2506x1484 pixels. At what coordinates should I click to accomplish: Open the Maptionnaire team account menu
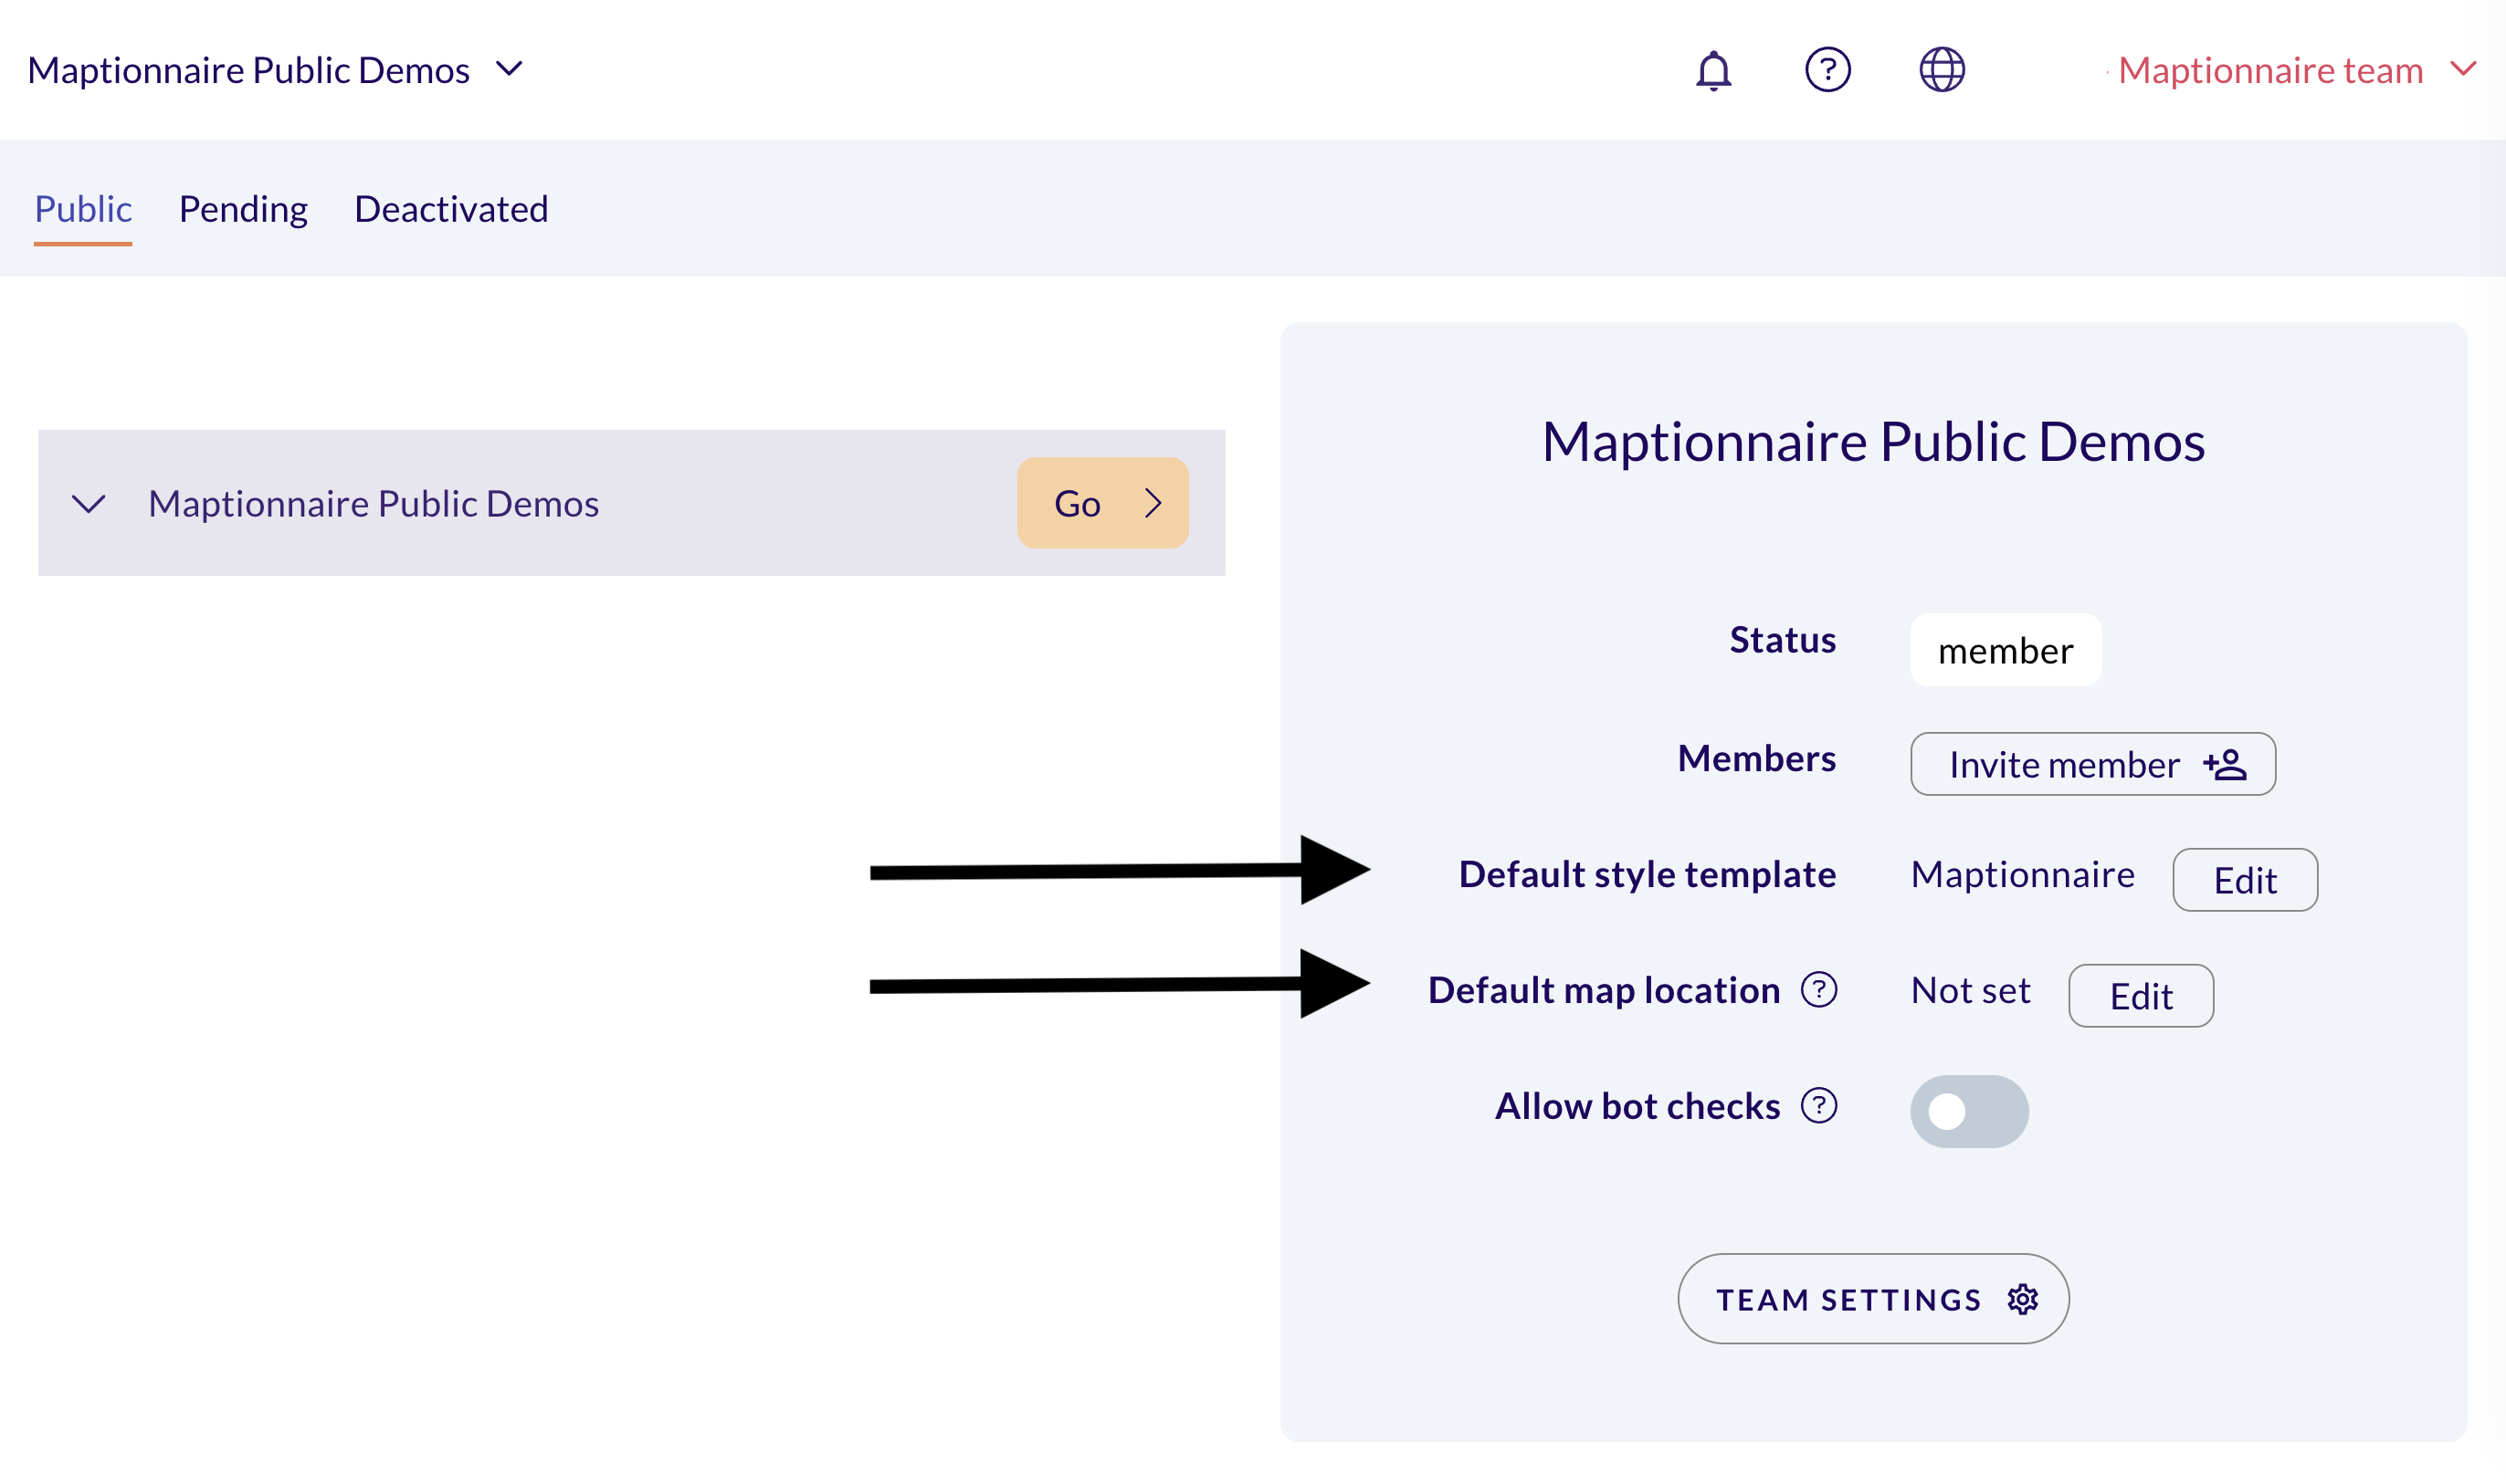click(x=2296, y=70)
